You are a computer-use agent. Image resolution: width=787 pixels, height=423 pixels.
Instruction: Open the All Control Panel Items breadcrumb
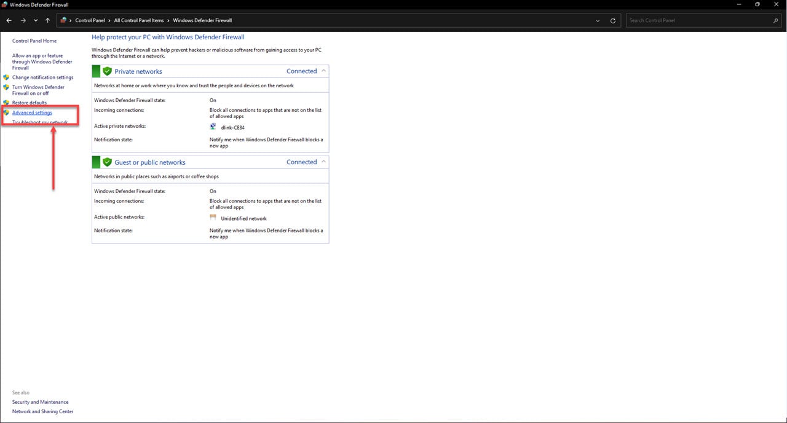click(139, 20)
